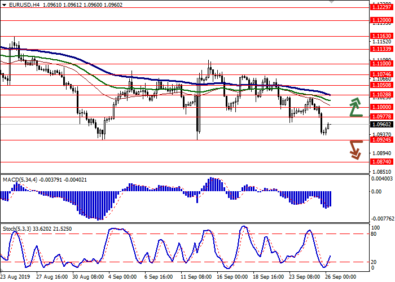This screenshot has width=395, height=282.
Task: Select the 1.10508 price level label
Action: tap(381, 85)
